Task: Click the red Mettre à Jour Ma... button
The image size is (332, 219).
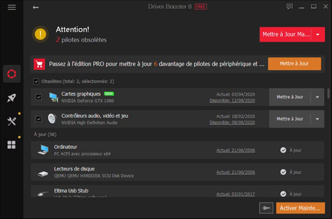Action: (286, 34)
